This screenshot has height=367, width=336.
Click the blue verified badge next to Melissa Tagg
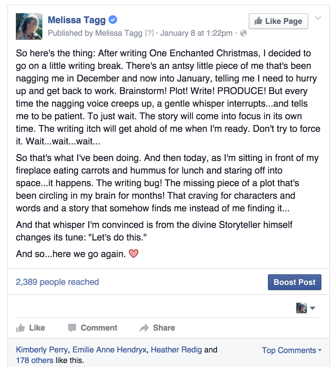click(113, 20)
